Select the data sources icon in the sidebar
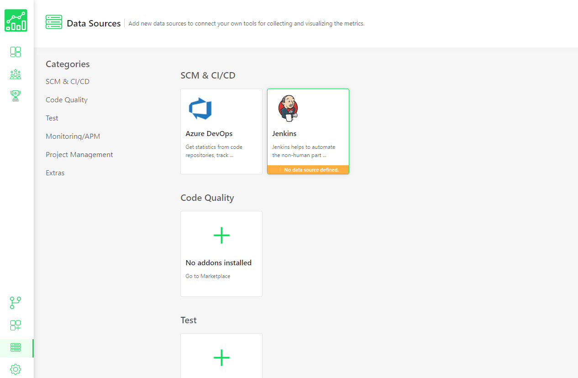 16,348
